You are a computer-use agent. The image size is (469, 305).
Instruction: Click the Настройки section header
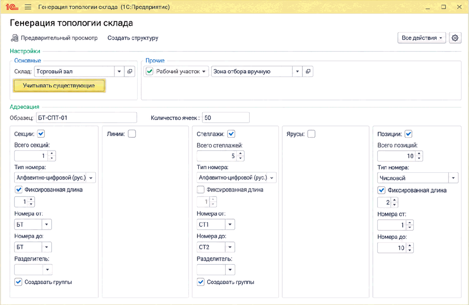coord(25,51)
